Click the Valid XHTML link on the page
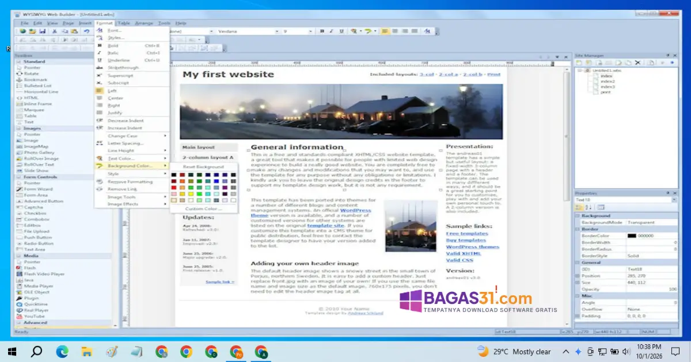 coord(463,253)
